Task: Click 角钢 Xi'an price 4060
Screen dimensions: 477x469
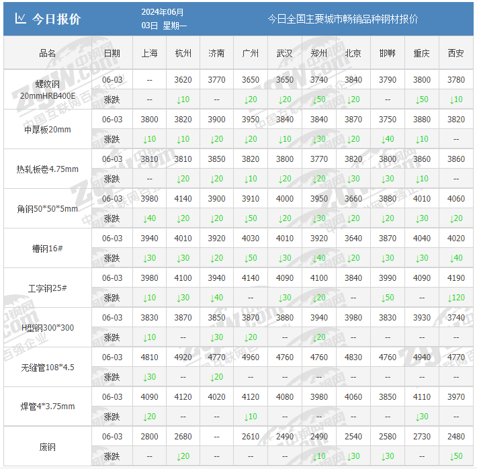Action: coord(456,199)
